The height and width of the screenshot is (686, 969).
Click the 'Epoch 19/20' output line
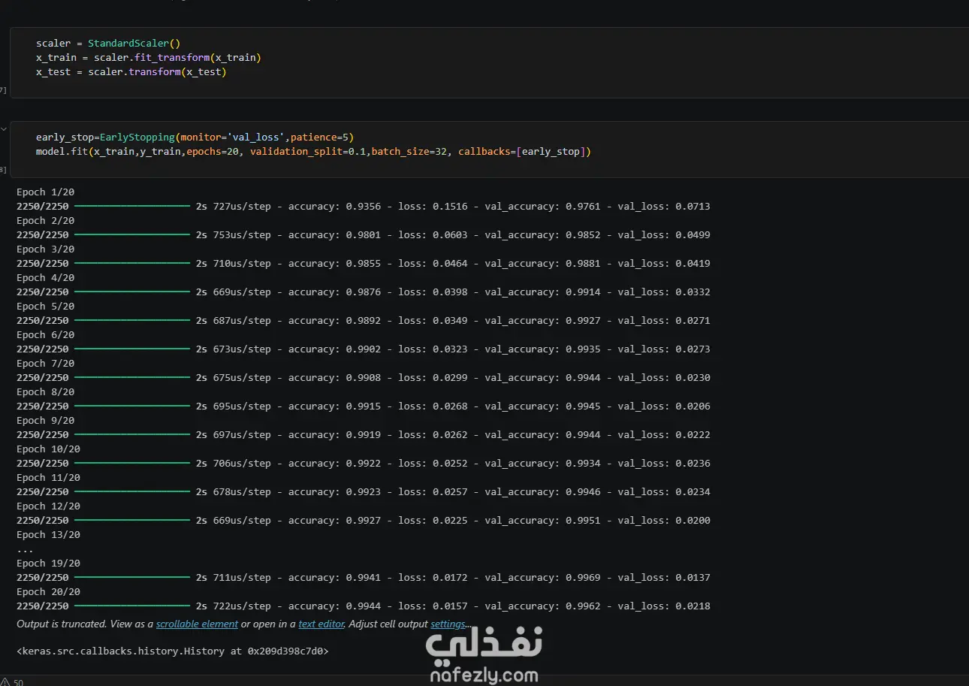coord(48,564)
